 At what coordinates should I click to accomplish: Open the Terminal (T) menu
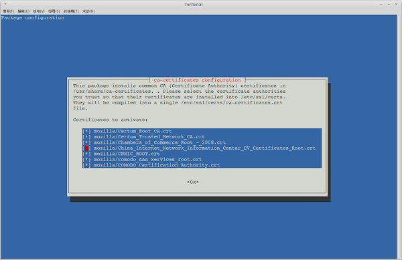(x=71, y=11)
